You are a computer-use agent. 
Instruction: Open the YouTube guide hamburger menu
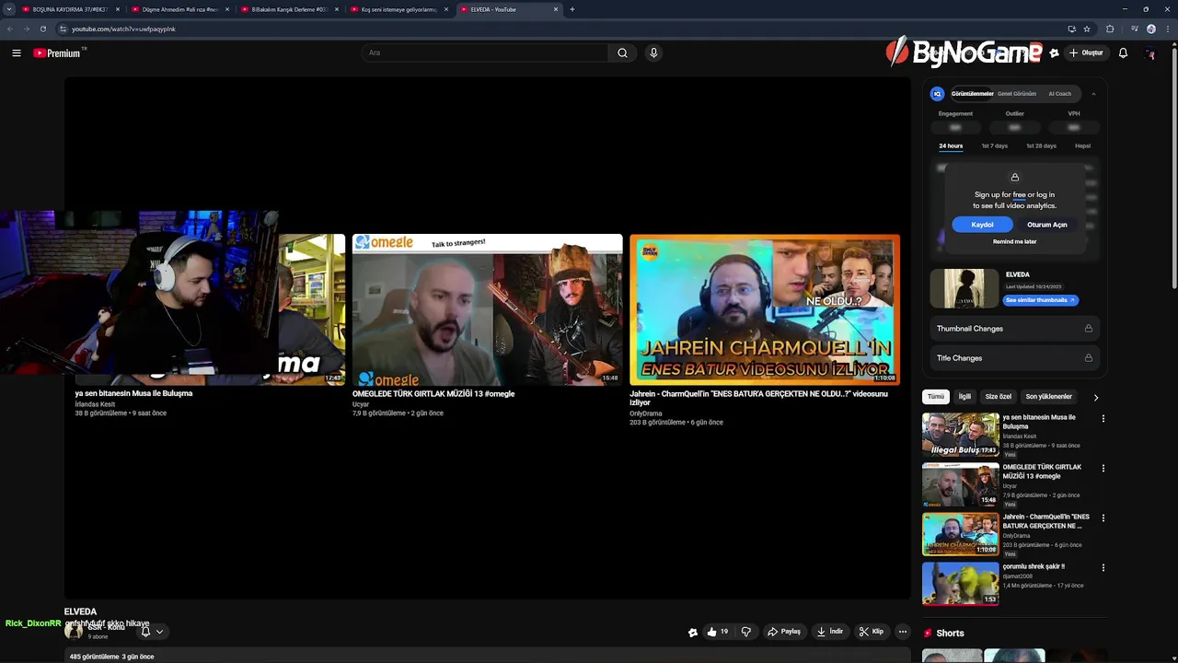point(17,53)
